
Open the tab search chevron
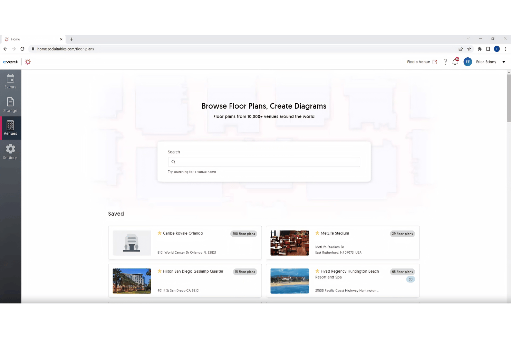pyautogui.click(x=468, y=38)
